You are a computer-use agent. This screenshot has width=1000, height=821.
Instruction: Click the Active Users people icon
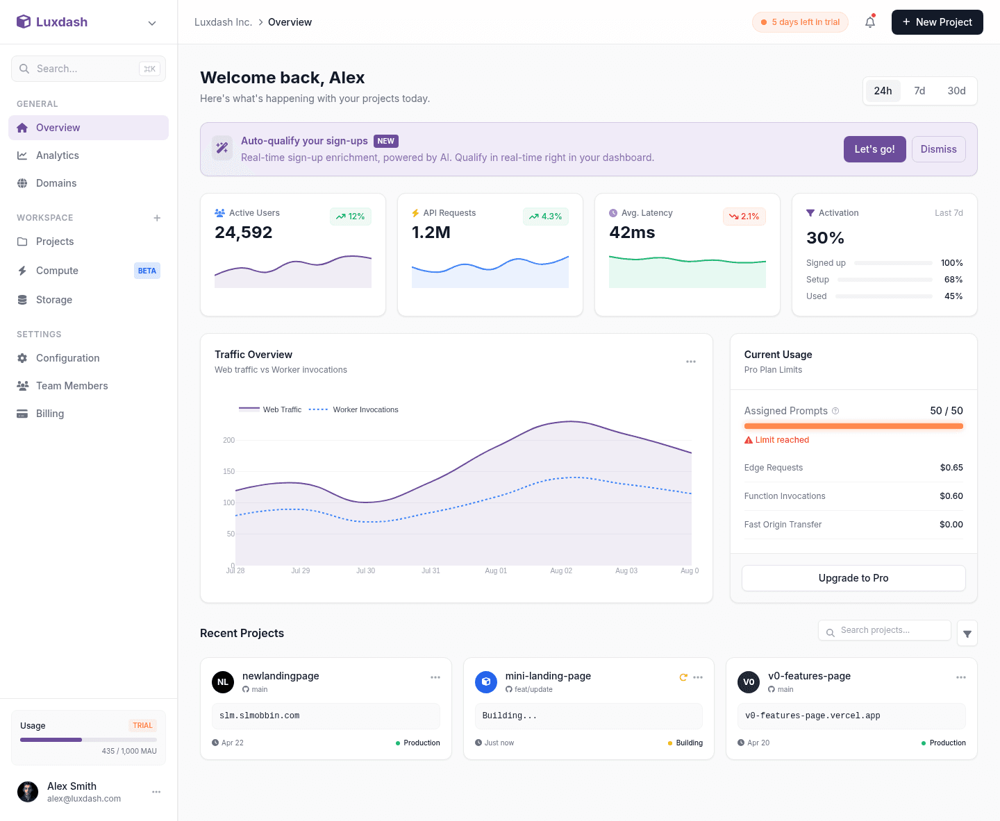tap(219, 213)
